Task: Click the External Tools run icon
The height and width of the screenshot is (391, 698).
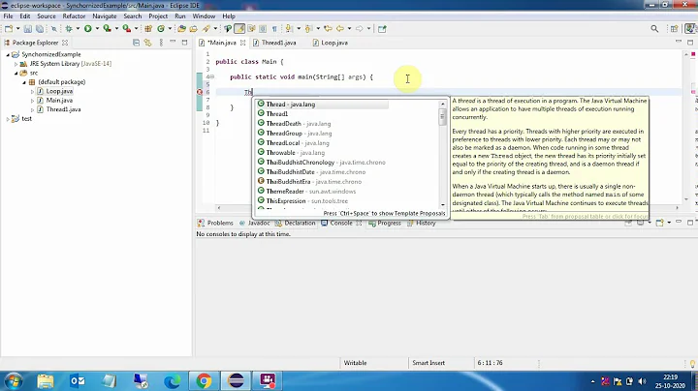Action: (127, 29)
